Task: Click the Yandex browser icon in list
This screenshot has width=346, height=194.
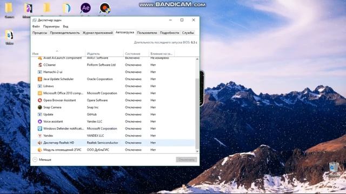Action: point(39,135)
